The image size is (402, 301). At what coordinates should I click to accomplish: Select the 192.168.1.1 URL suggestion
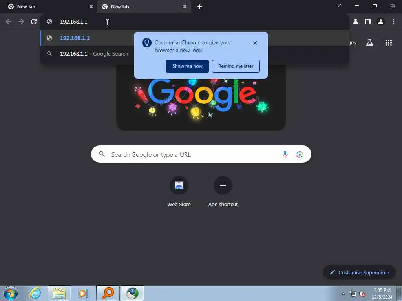coord(87,38)
